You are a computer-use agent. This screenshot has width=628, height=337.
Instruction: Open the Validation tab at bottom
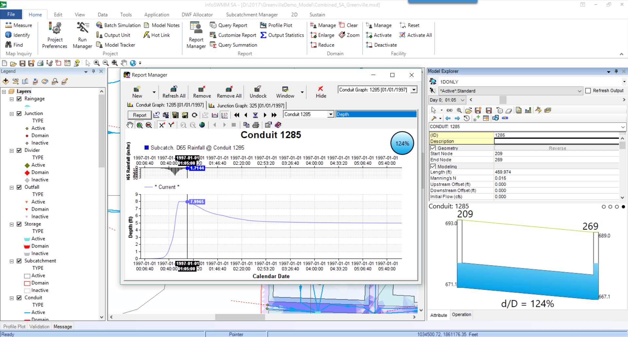tap(39, 327)
